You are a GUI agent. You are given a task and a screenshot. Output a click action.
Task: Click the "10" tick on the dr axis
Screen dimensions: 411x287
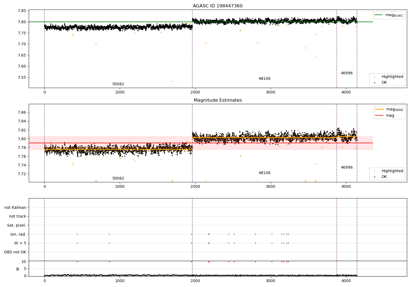[x=24, y=262]
